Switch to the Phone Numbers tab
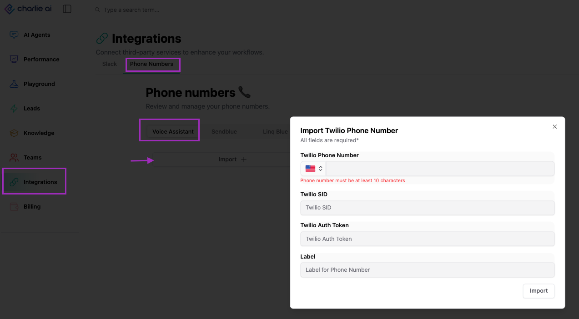 coord(151,64)
